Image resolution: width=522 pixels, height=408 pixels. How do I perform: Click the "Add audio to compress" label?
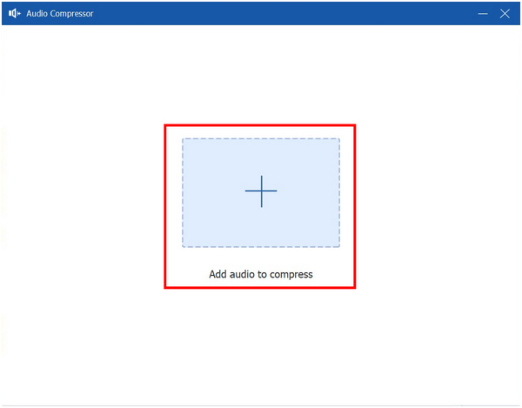260,274
